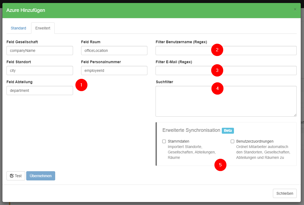Click the X icon to dismiss the dialog
This screenshot has height=205, width=304.
295,9
